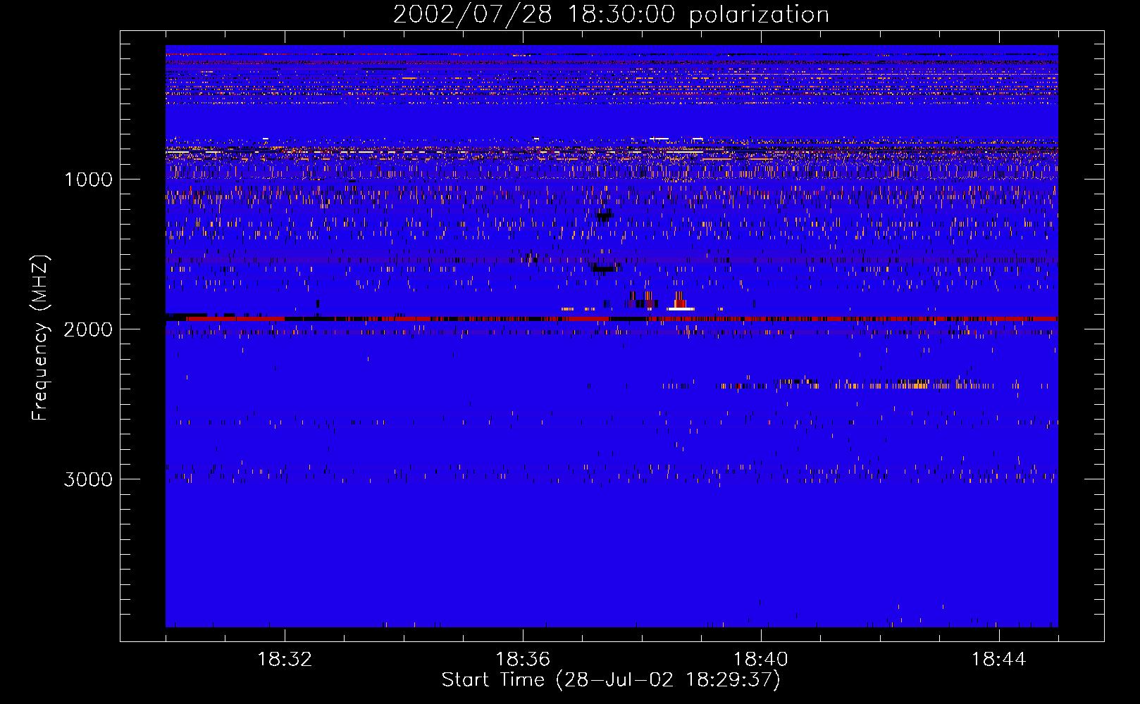Viewport: 1140px width, 704px height.
Task: Click the 18:32 time tick label
Action: pyautogui.click(x=285, y=660)
